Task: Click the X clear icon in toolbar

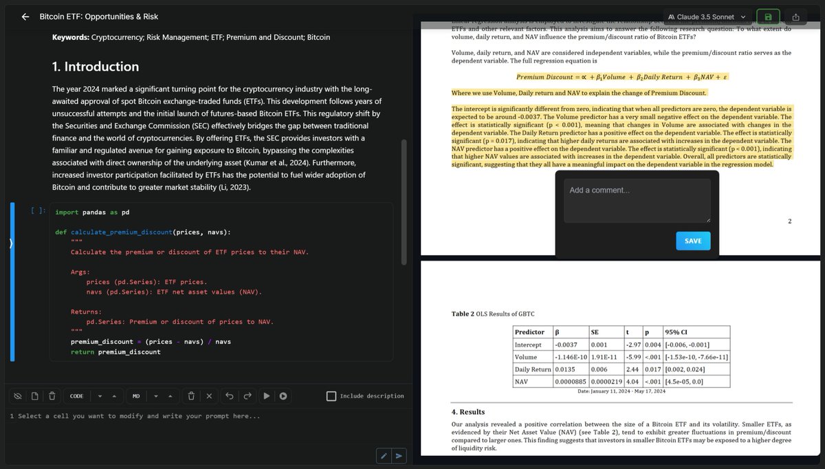Action: [x=209, y=396]
